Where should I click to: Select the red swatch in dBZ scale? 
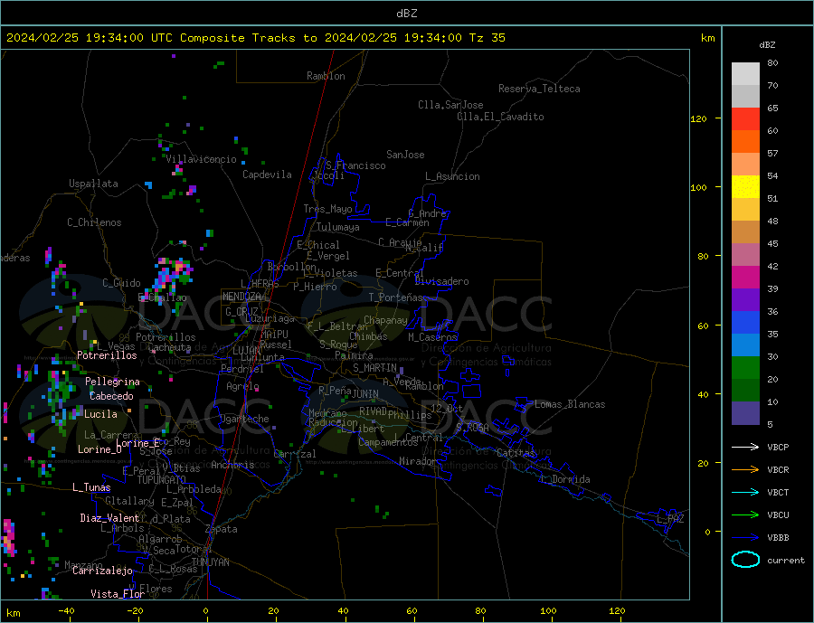pyautogui.click(x=745, y=118)
